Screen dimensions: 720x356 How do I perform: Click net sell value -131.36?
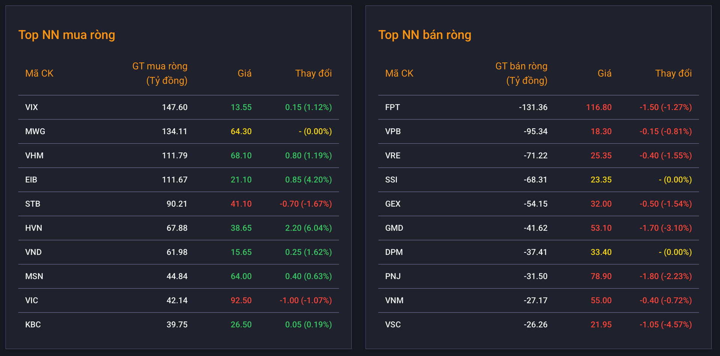[x=533, y=107]
